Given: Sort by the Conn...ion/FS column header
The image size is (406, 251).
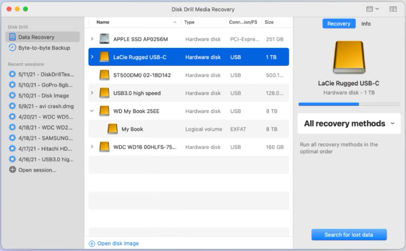Looking at the screenshot, I should (243, 22).
